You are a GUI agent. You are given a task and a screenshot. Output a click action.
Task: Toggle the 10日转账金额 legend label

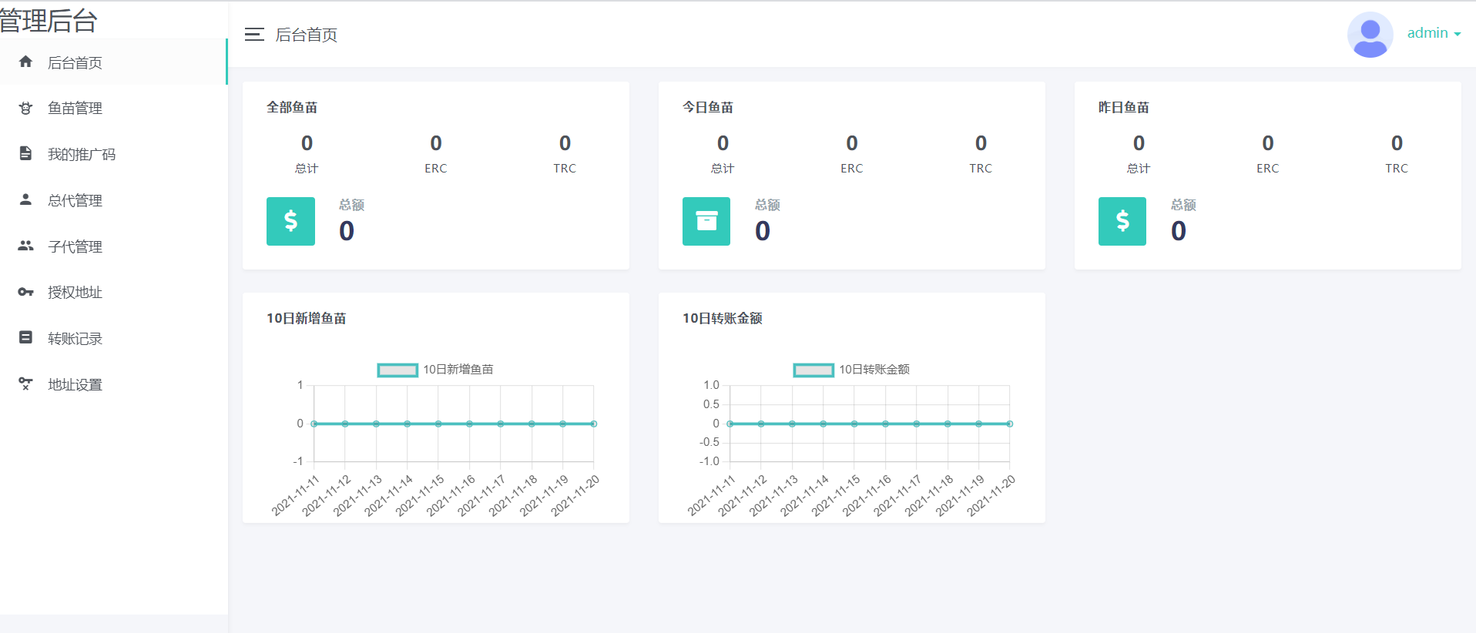(874, 370)
